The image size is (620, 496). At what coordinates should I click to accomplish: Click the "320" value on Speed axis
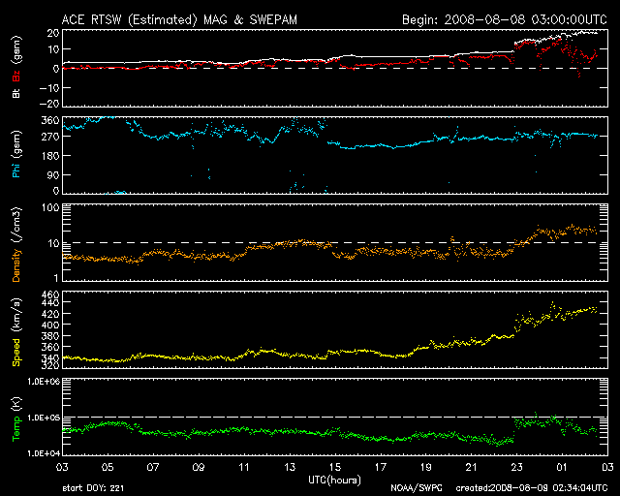[50, 365]
